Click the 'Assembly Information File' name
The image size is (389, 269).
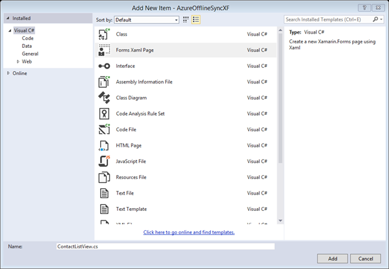(144, 82)
